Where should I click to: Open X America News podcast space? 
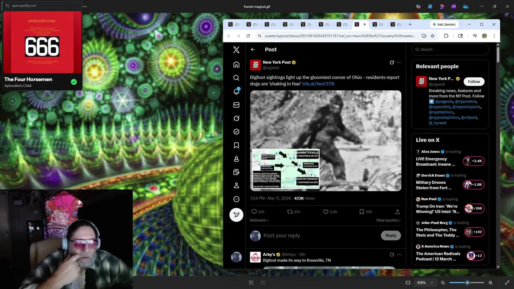pos(450,254)
